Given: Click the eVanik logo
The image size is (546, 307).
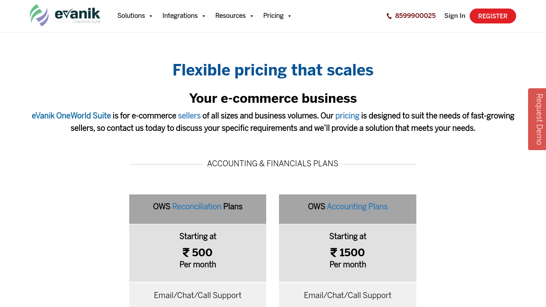Looking at the screenshot, I should [65, 15].
